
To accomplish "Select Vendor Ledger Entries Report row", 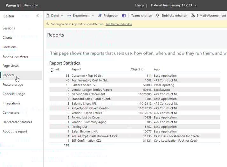I will tap(135, 90).
